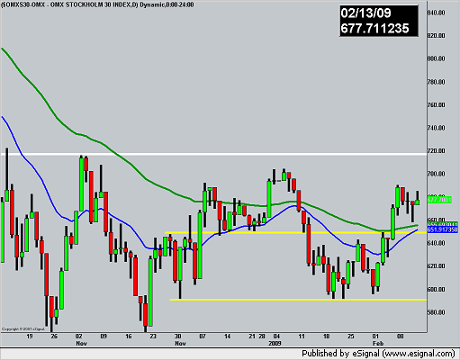The height and width of the screenshot is (360, 460).
Task: Click the Nov label beneath the 02 date
Action: (x=81, y=344)
